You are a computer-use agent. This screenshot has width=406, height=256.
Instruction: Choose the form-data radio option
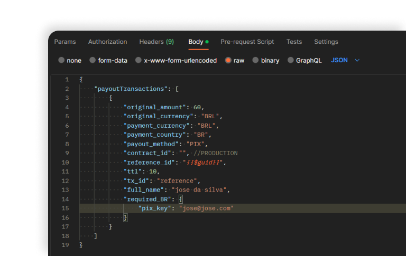tap(93, 60)
